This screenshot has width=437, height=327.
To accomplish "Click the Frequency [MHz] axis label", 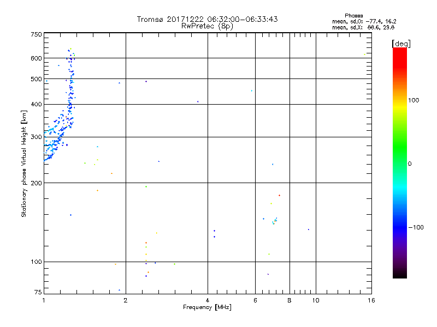I will (207, 307).
